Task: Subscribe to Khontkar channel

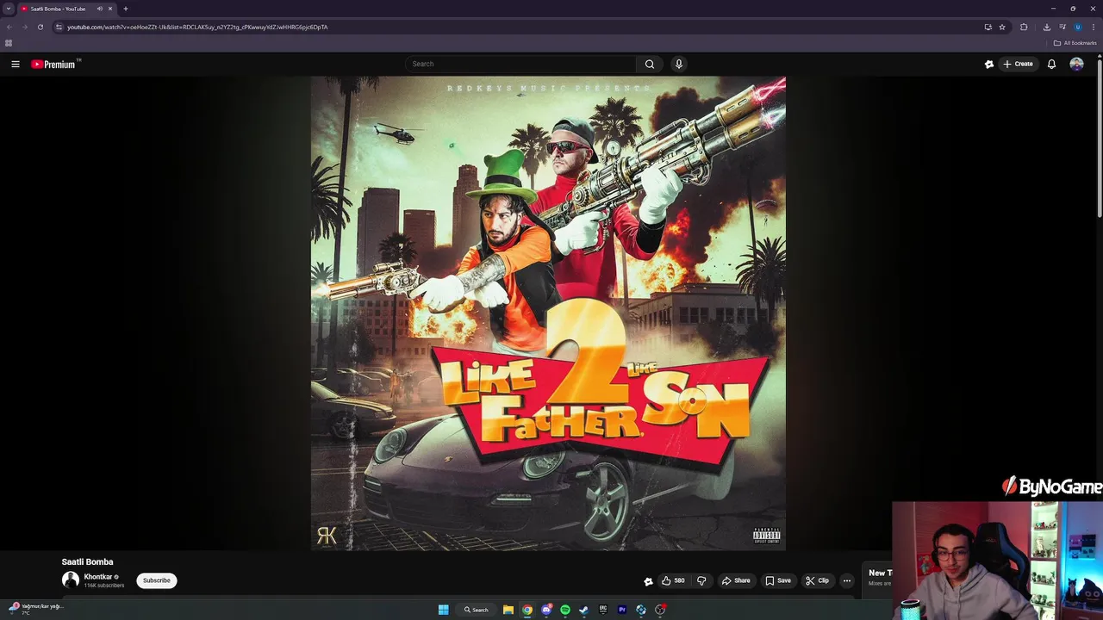Action: tap(157, 580)
